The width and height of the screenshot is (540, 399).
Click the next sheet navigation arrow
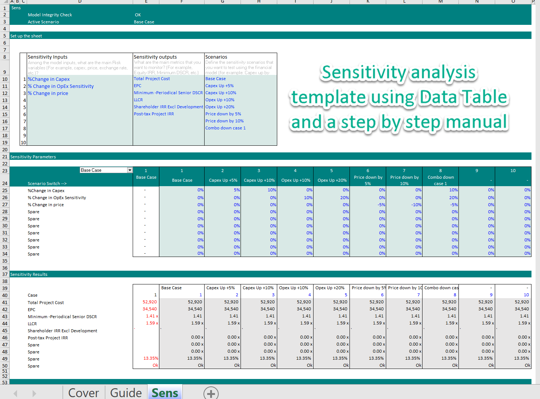pyautogui.click(x=34, y=393)
